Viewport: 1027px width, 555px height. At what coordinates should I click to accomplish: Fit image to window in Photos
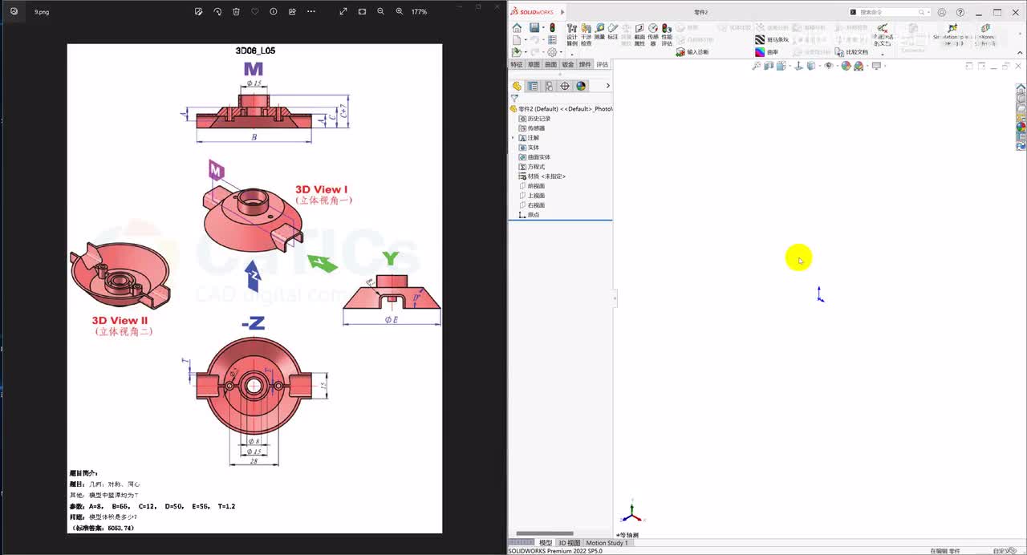(x=362, y=11)
